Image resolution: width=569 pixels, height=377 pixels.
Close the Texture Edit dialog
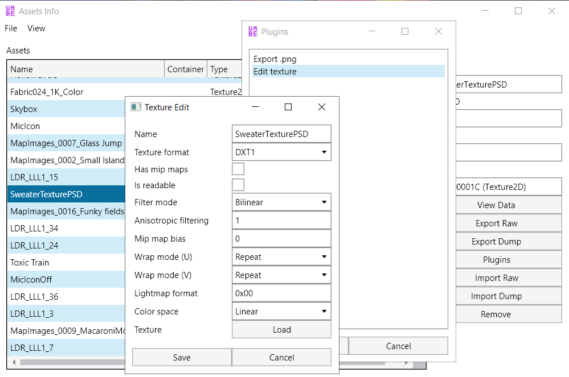[322, 107]
